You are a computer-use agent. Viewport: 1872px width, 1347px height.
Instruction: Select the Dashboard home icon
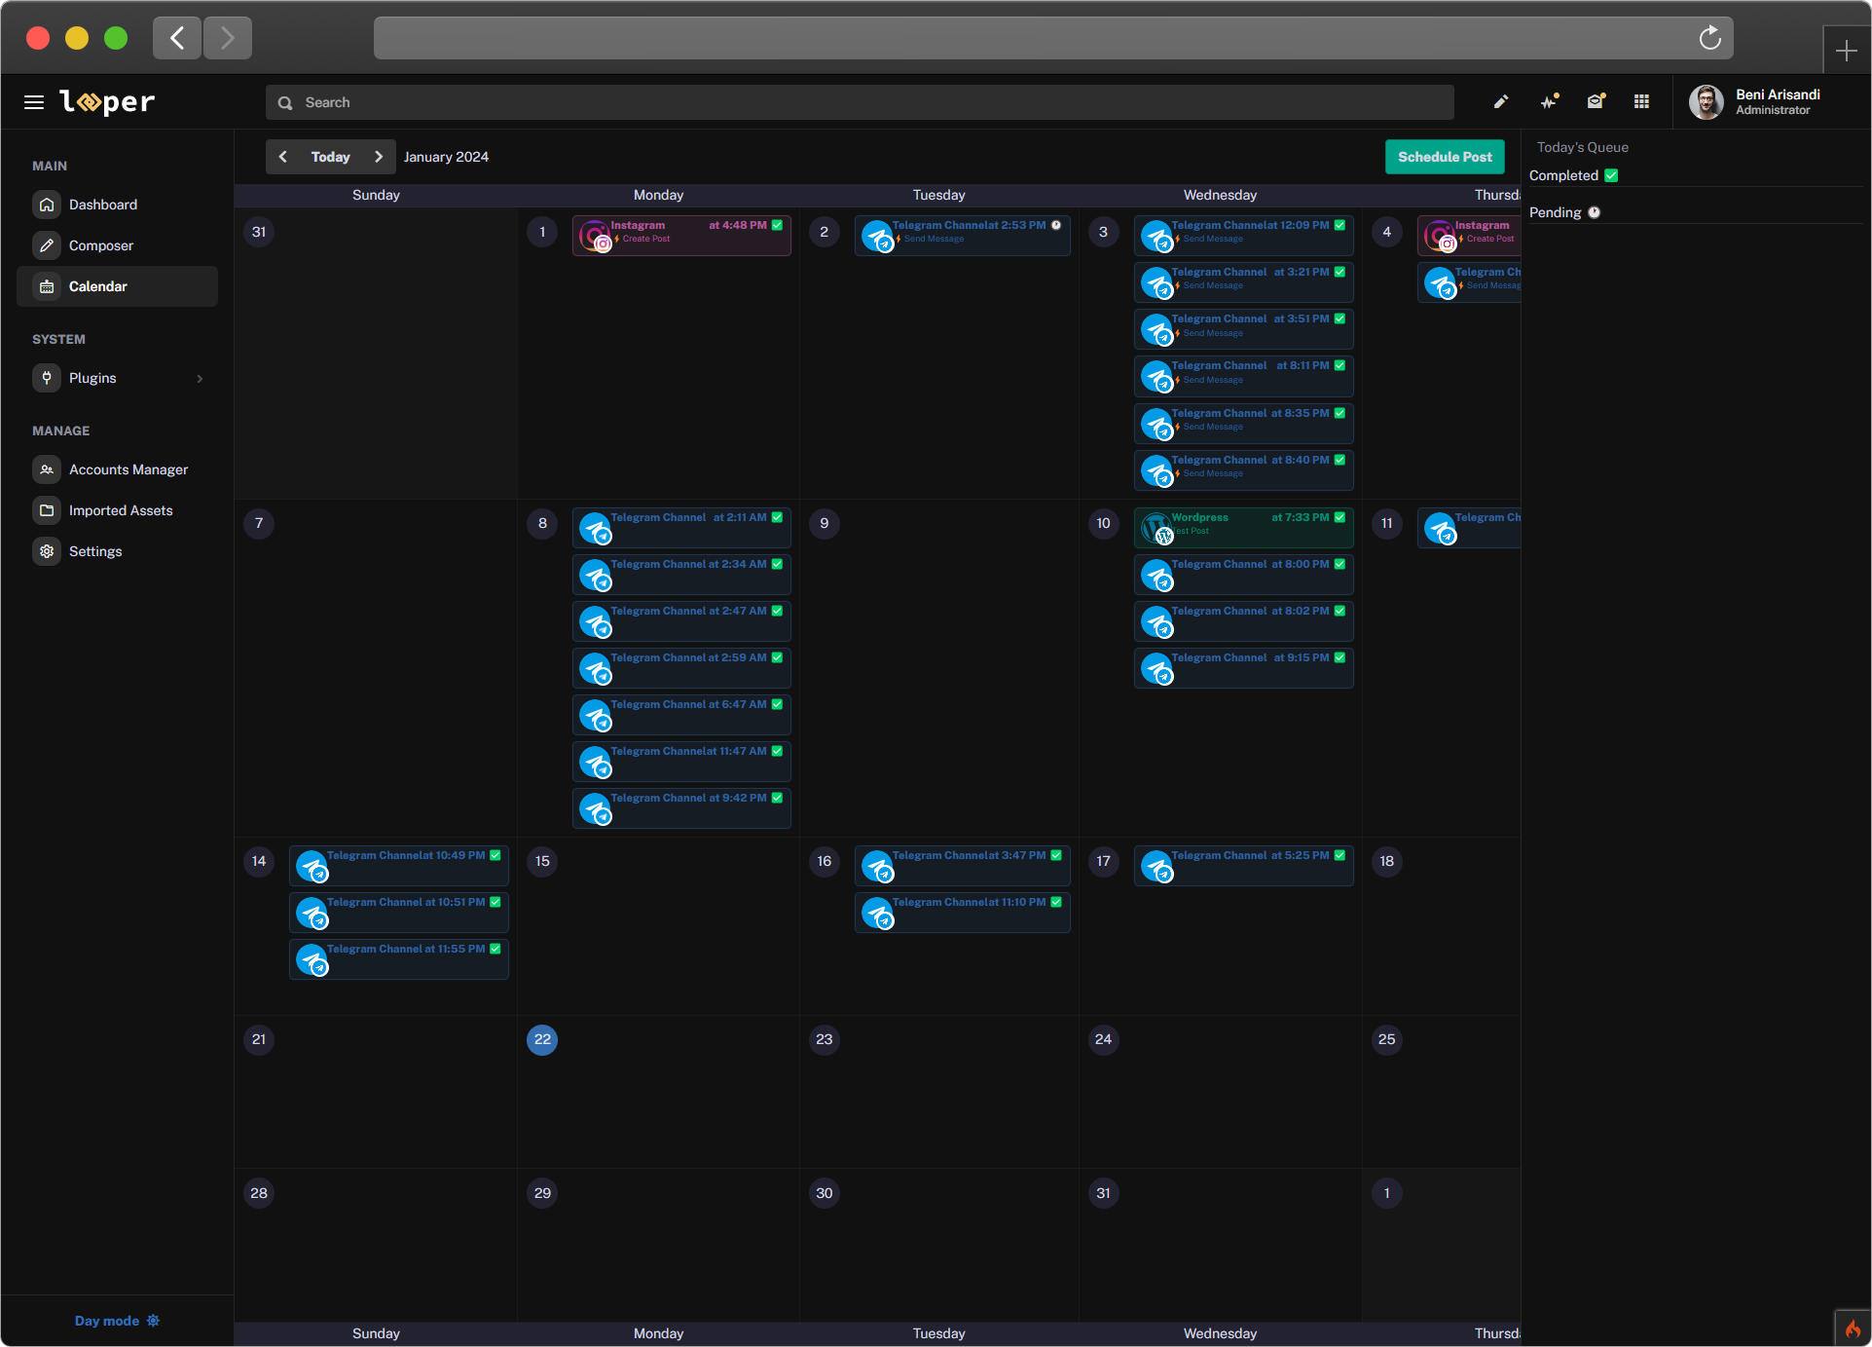pyautogui.click(x=47, y=205)
